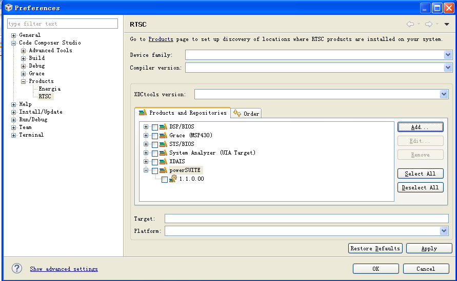The width and height of the screenshot is (457, 281).
Task: Go back using the back arrow icon
Action: pyautogui.click(x=410, y=24)
